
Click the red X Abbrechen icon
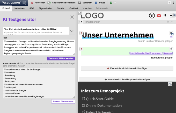tap(32, 3)
